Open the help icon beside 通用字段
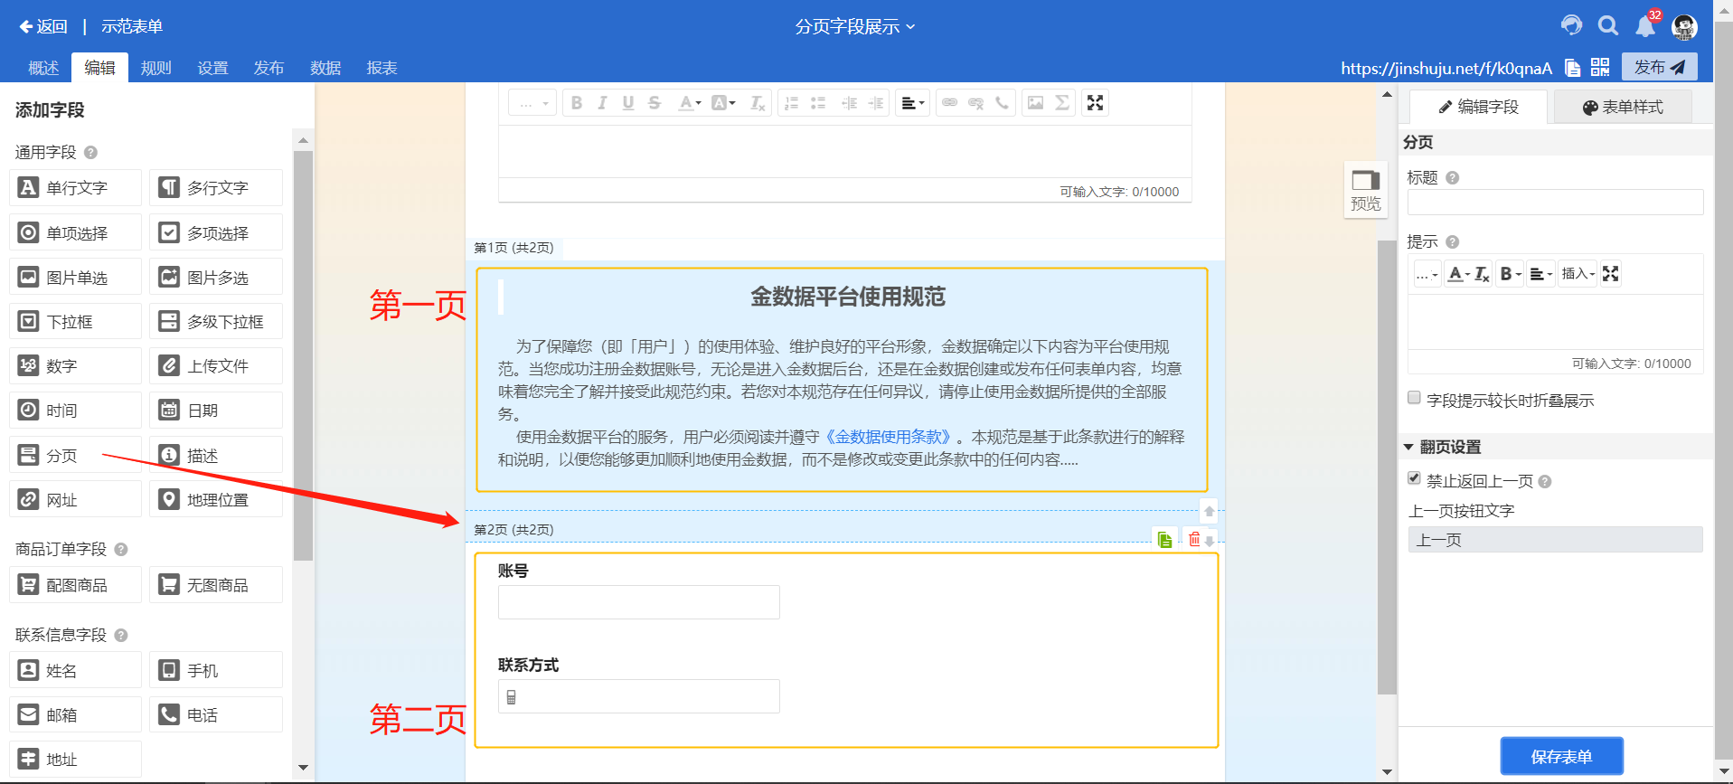Viewport: 1733px width, 784px height. pos(90,153)
